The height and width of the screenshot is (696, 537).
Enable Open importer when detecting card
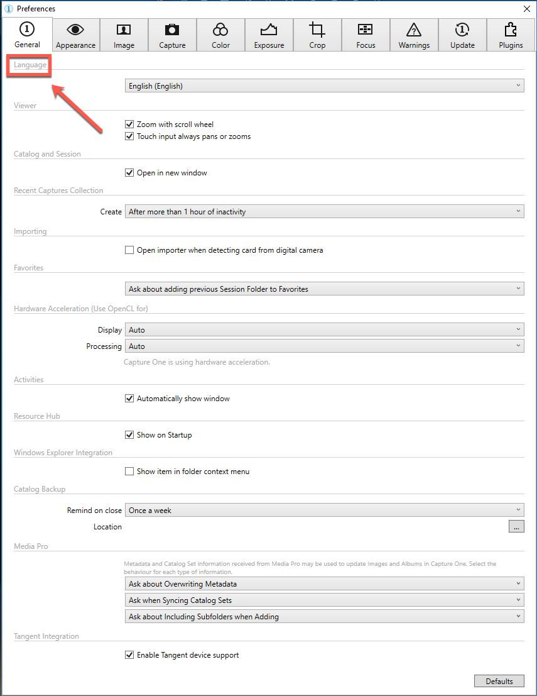click(x=129, y=250)
